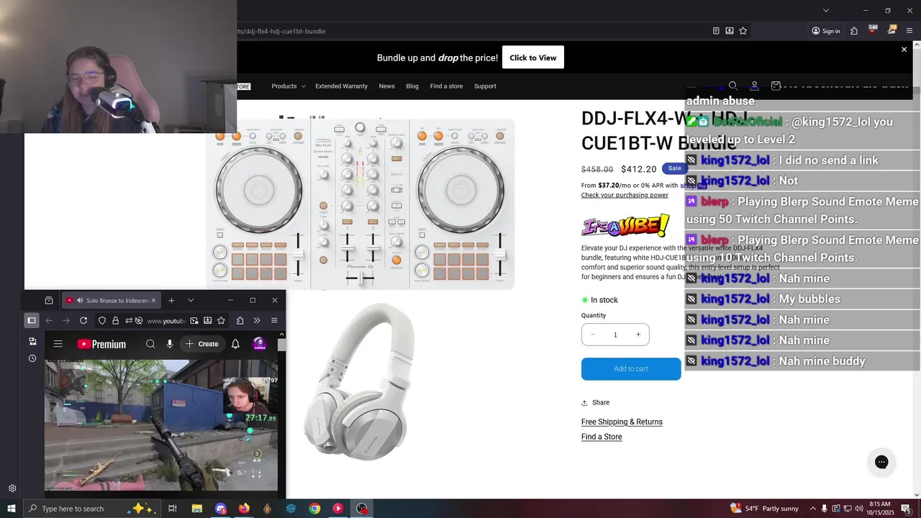Open Task View on the taskbar
The width and height of the screenshot is (921, 518).
tap(173, 509)
